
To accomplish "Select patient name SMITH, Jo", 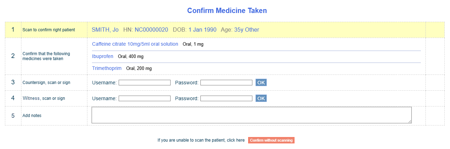I will [x=105, y=30].
